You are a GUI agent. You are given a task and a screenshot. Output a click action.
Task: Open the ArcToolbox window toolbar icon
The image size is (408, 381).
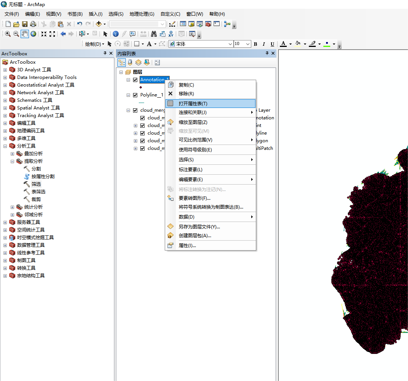208,24
